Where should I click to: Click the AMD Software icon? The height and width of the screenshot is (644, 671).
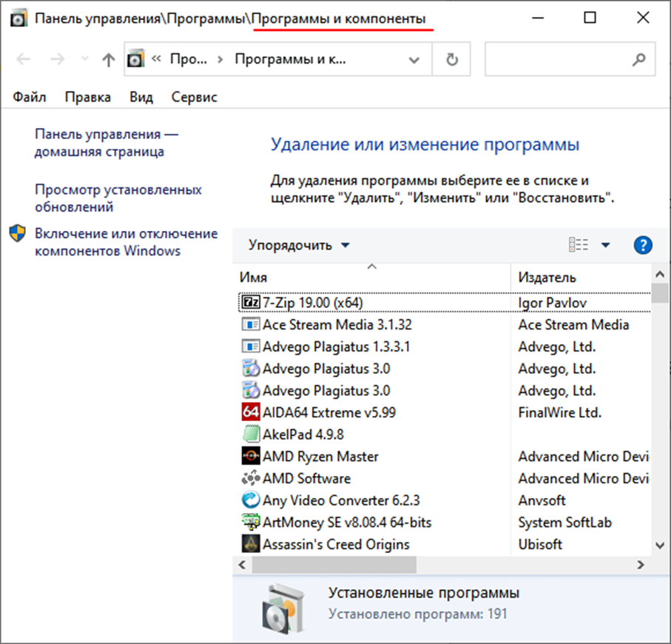(x=251, y=478)
